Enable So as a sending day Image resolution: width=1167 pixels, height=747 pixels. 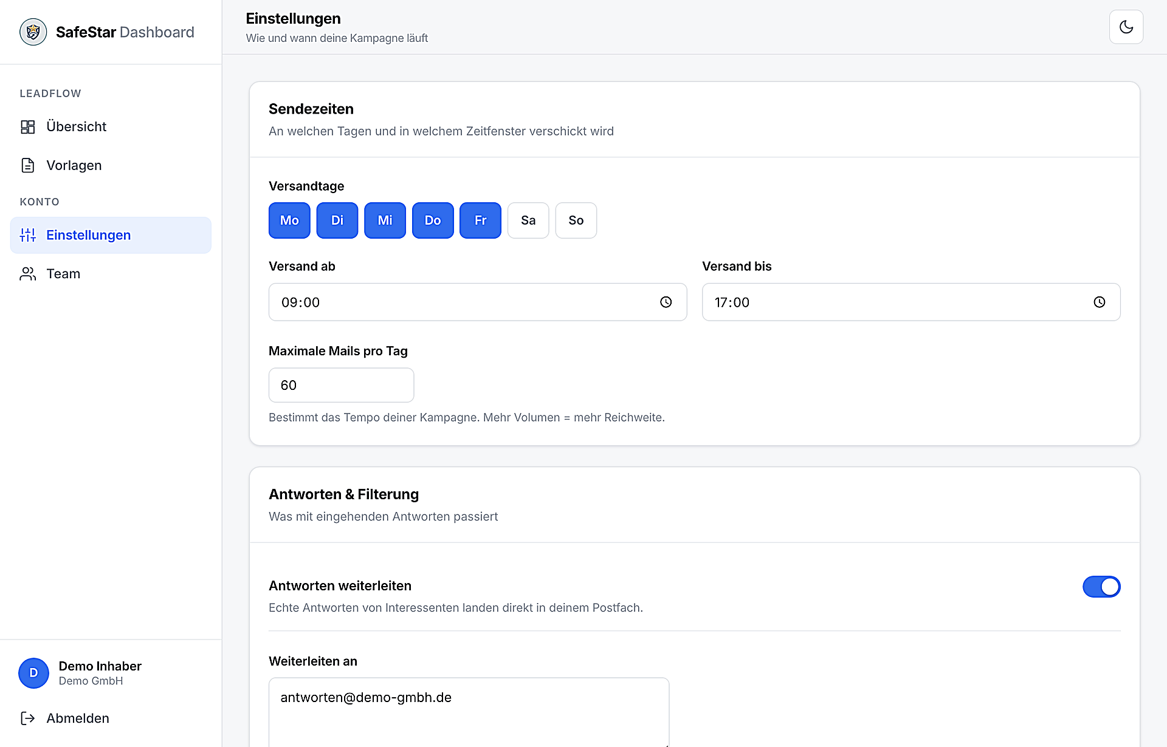(x=576, y=220)
